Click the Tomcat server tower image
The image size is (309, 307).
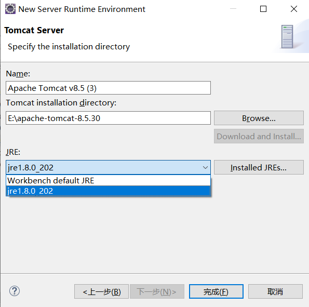pos(287,37)
